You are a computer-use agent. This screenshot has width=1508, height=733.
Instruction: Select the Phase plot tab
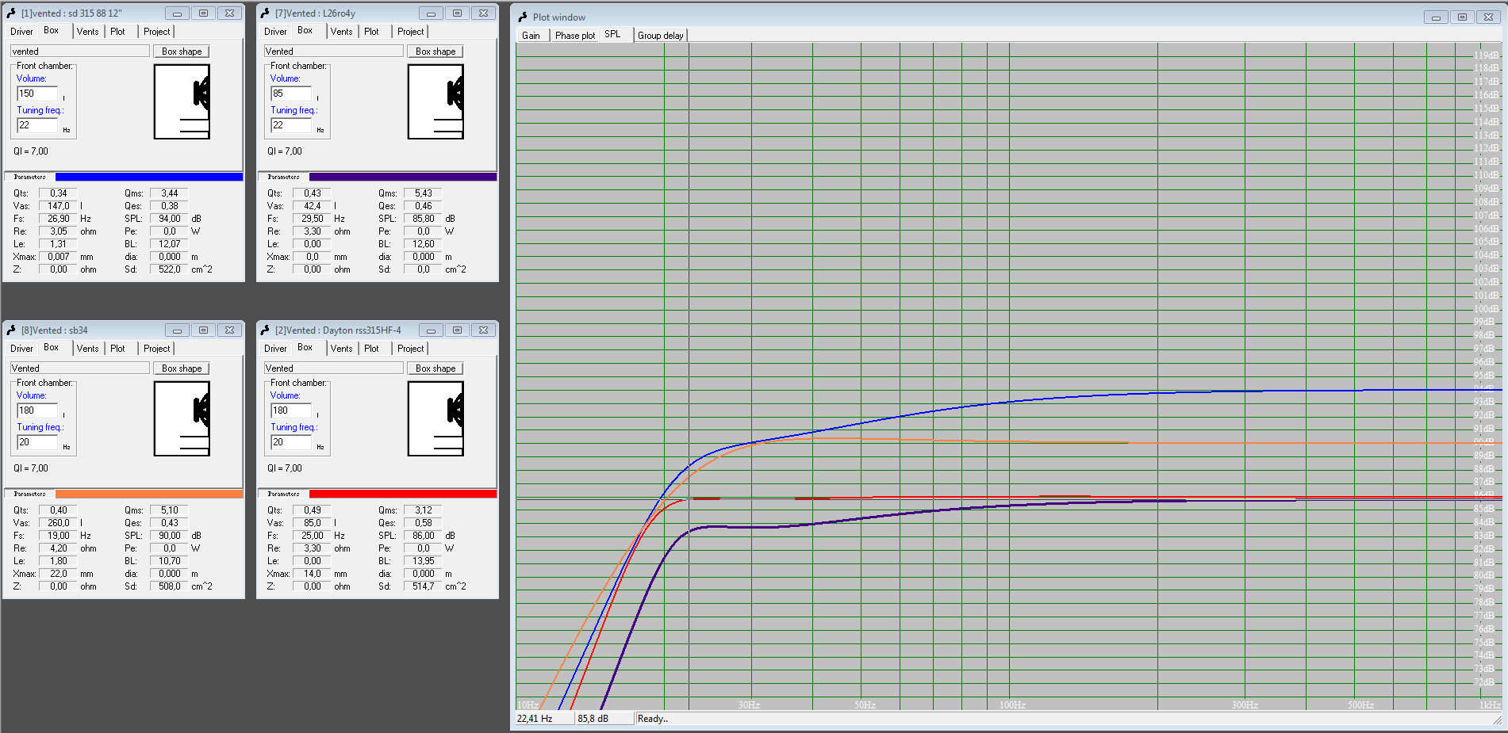(574, 36)
